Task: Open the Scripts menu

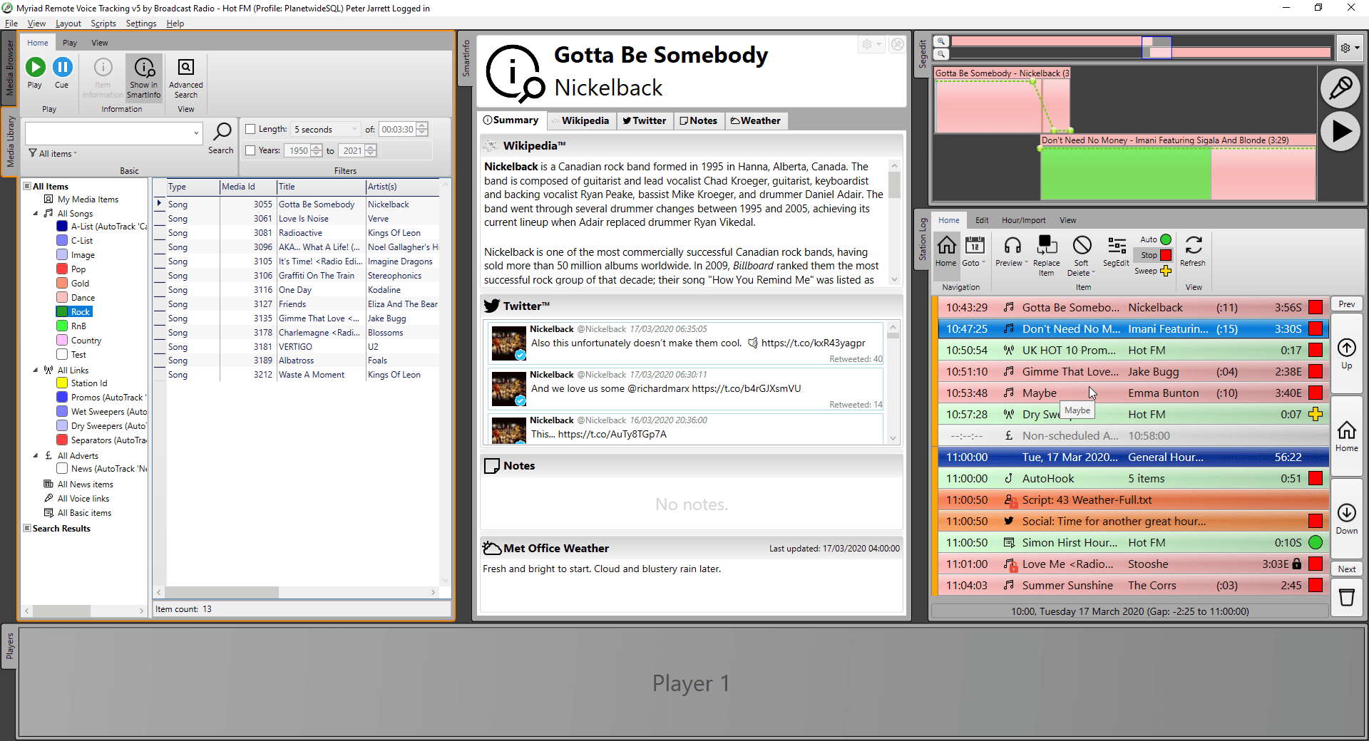Action: pyautogui.click(x=103, y=24)
